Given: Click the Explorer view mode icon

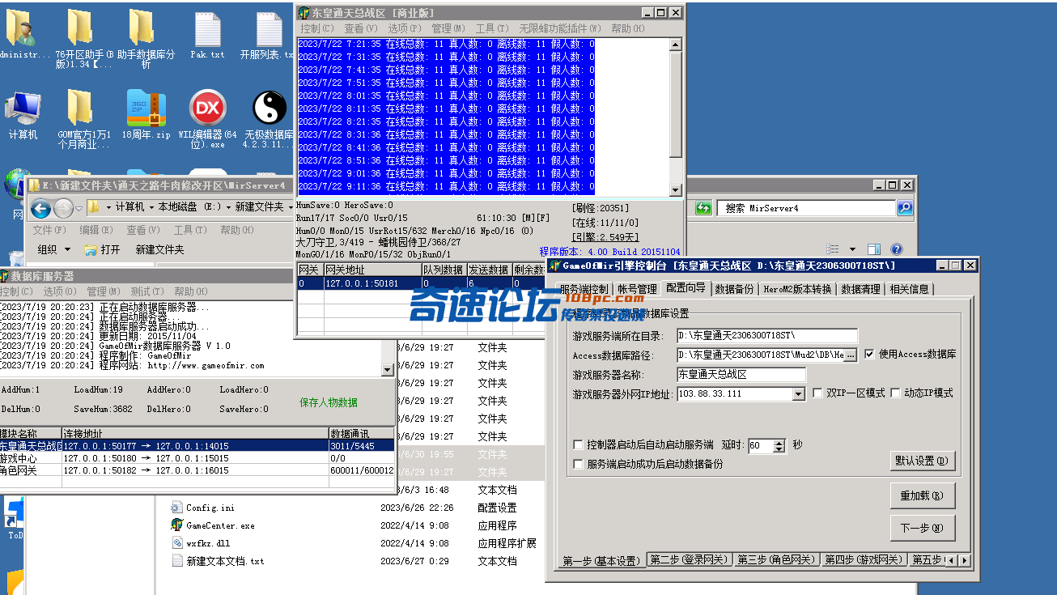Looking at the screenshot, I should coord(833,249).
